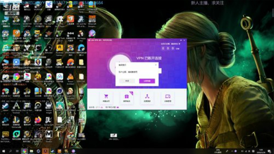The image size is (274, 154).
Task: Select the blue K music player icon
Action: (x=16, y=63)
